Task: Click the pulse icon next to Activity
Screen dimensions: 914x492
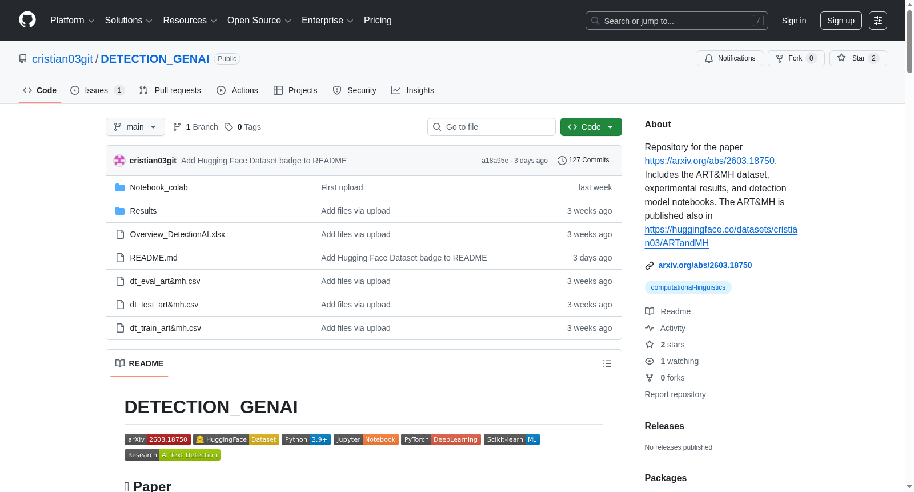Action: (x=650, y=328)
